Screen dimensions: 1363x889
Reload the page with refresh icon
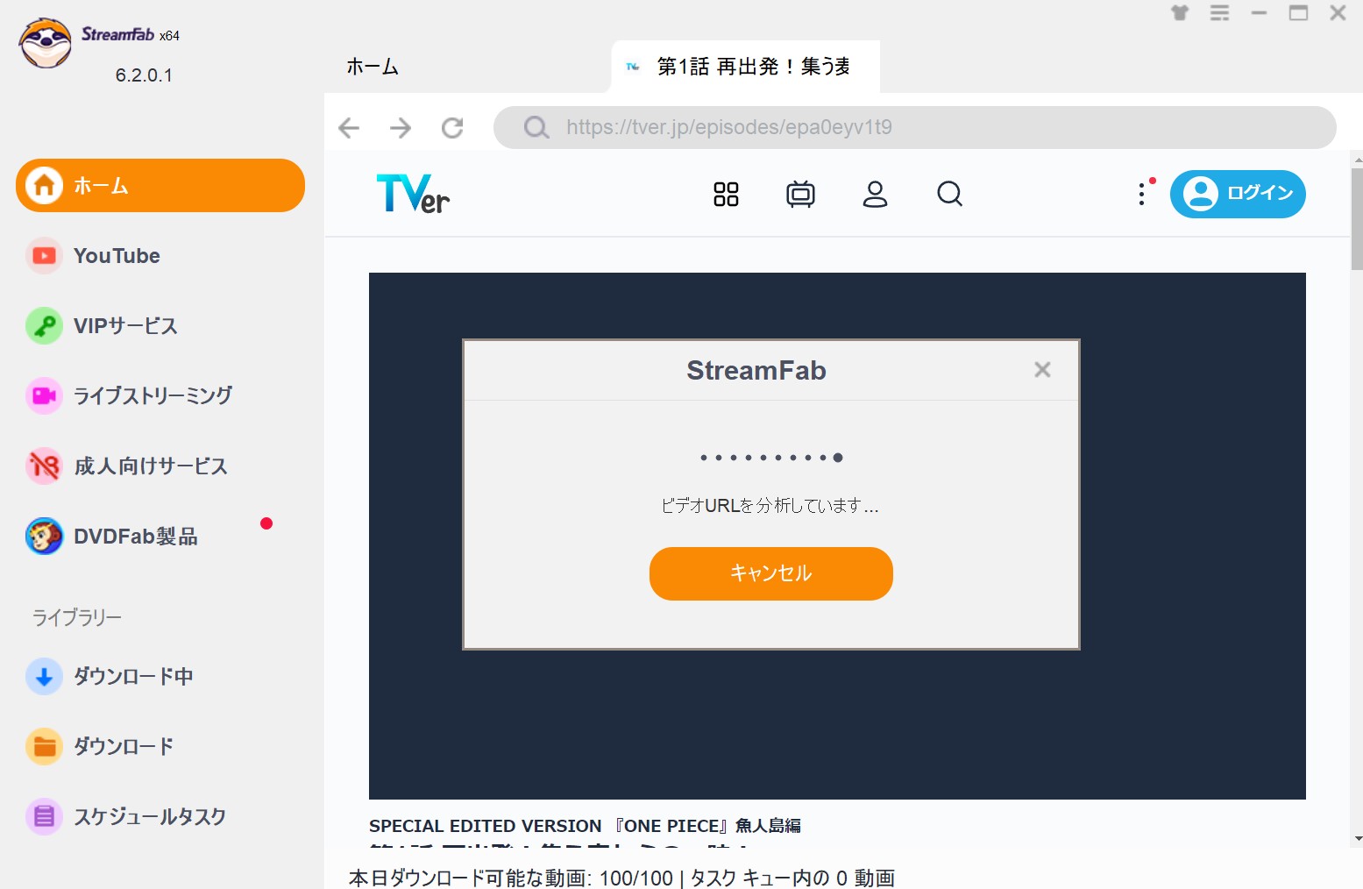click(x=452, y=128)
